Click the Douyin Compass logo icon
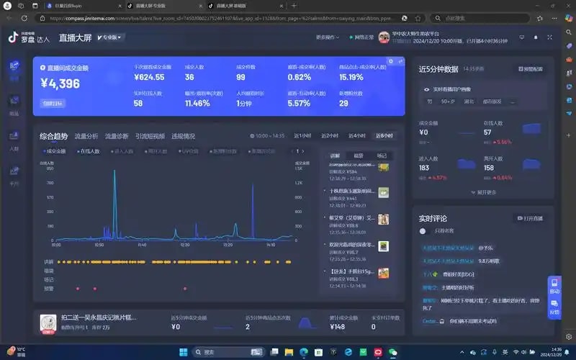 pyautogui.click(x=13, y=37)
